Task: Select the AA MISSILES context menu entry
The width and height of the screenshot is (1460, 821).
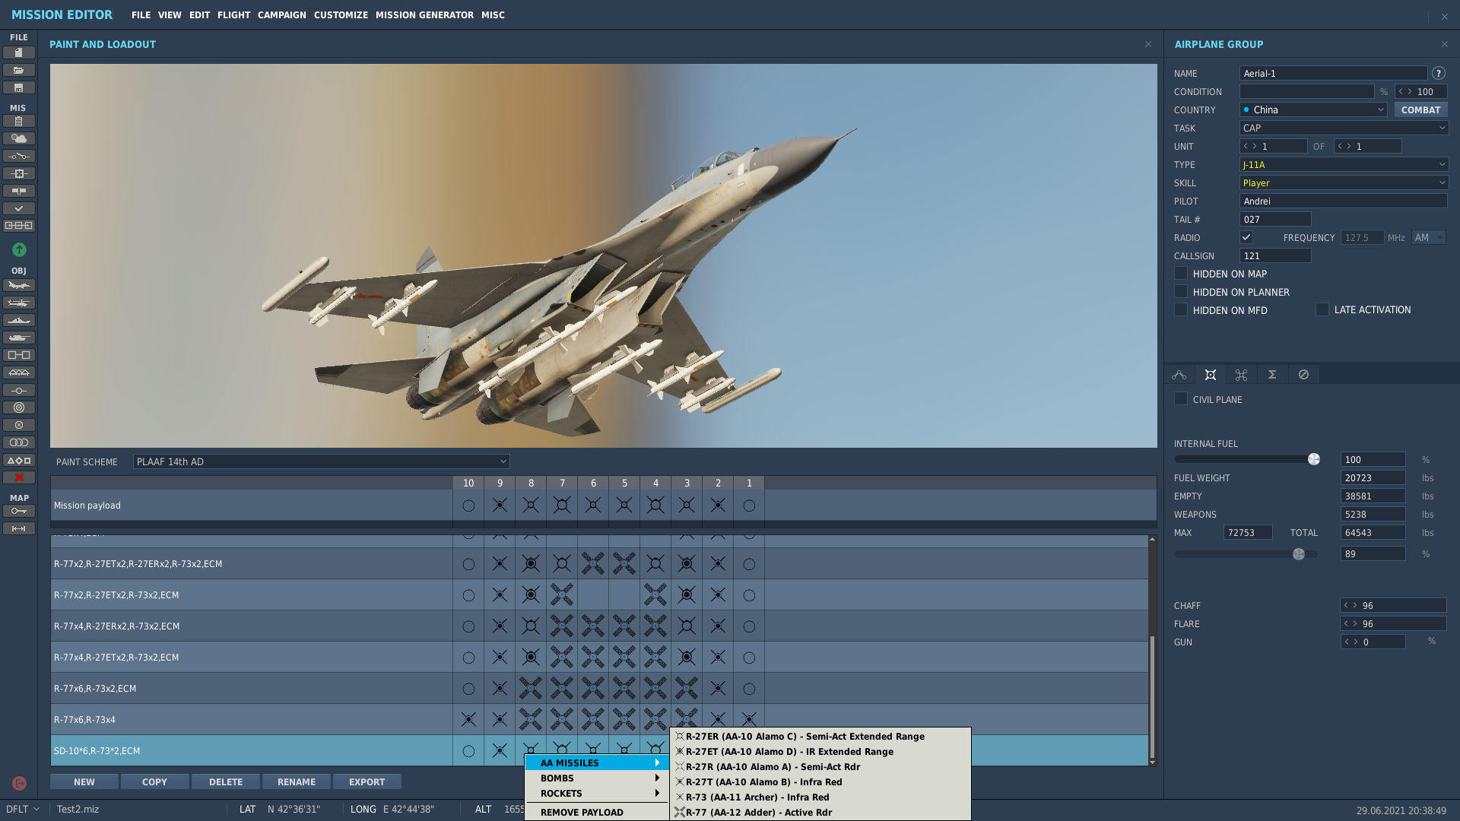Action: (597, 762)
